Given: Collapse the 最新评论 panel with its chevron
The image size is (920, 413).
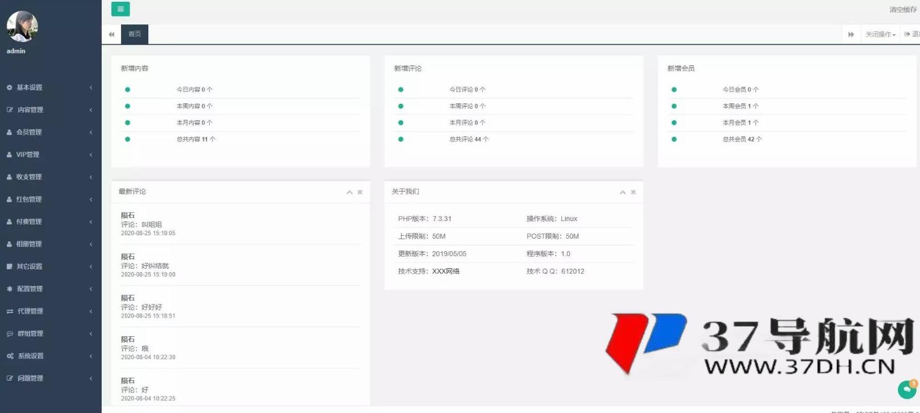Looking at the screenshot, I should tap(349, 192).
